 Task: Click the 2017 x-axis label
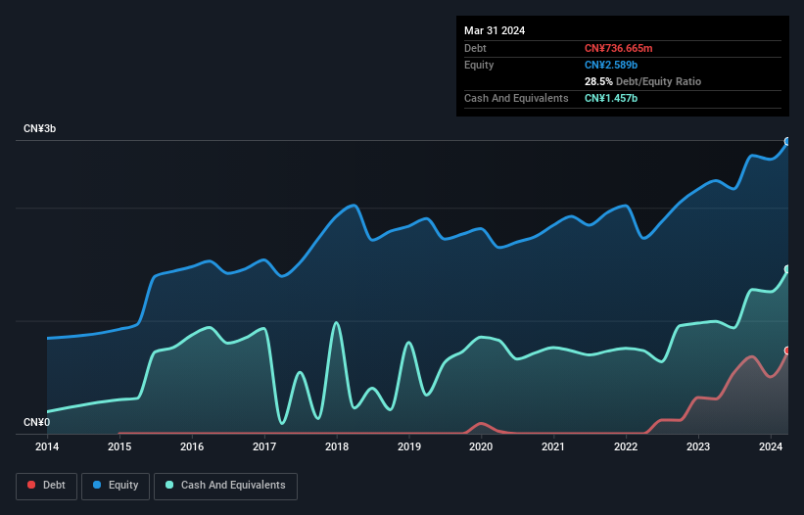tap(264, 446)
